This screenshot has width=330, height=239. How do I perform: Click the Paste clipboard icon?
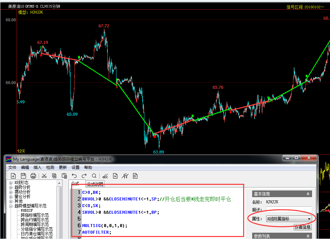[65, 176]
